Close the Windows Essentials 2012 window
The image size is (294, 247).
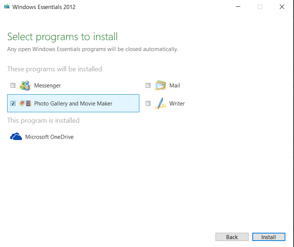282,7
